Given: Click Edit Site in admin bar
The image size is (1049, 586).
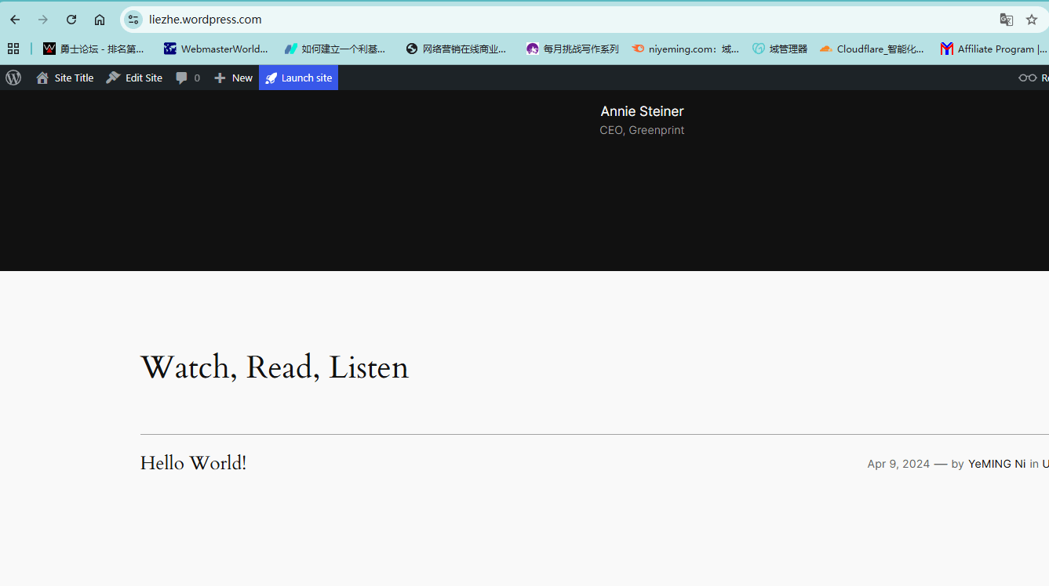Looking at the screenshot, I should coord(135,78).
